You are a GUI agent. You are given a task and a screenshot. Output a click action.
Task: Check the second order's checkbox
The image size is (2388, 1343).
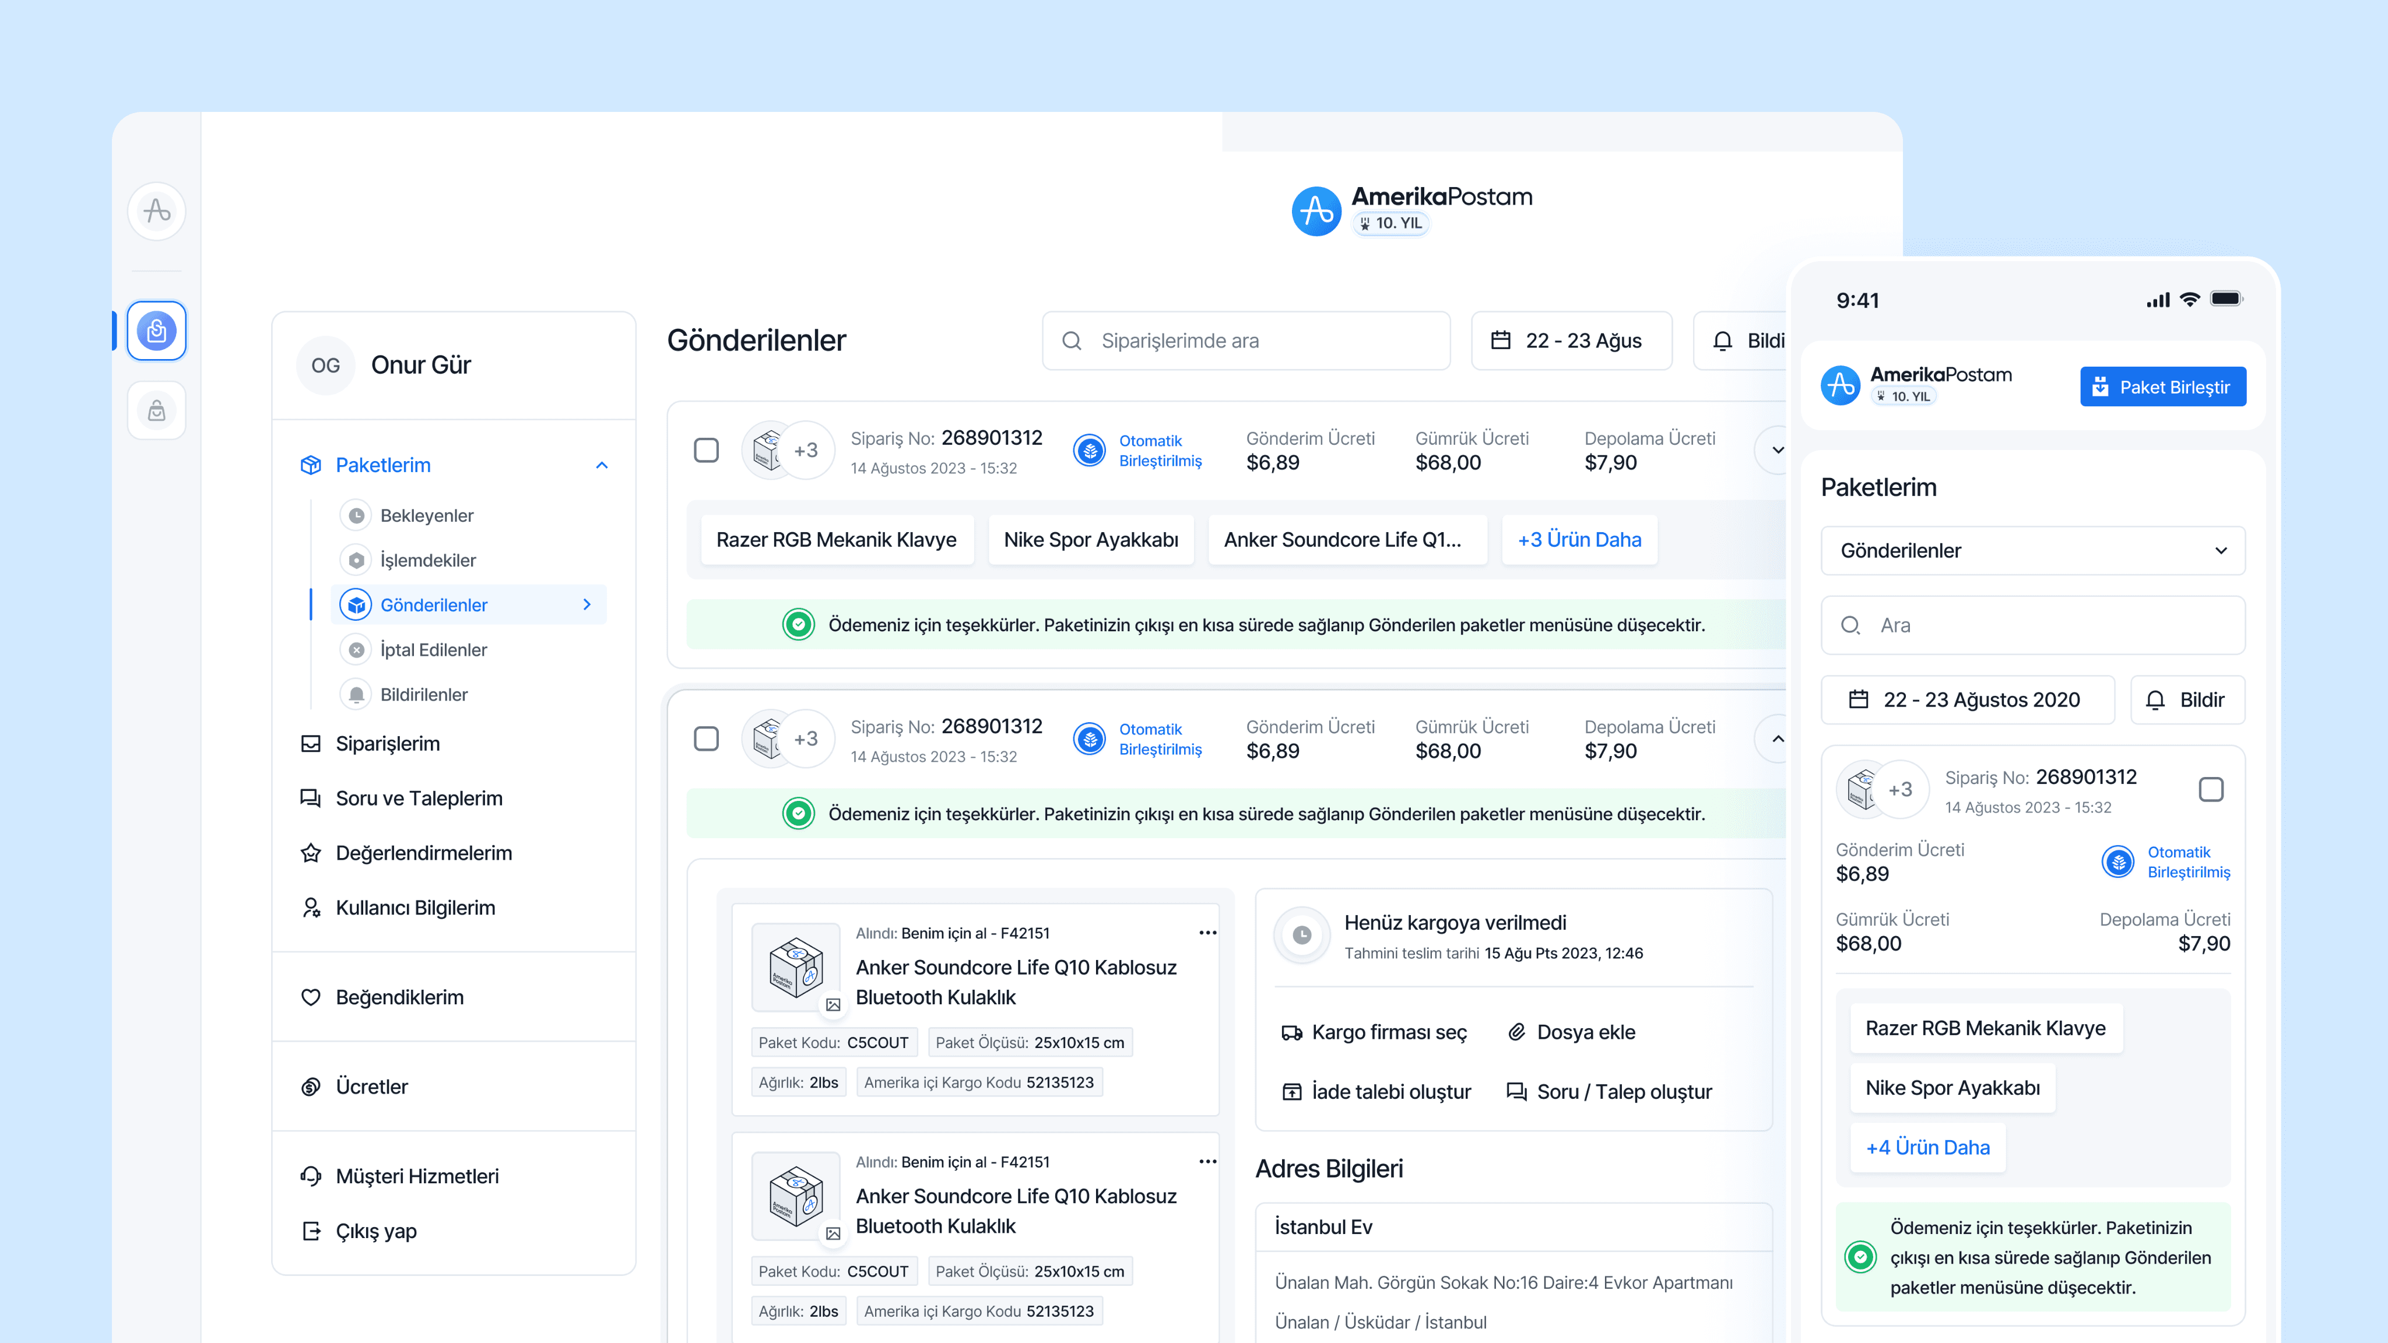click(x=707, y=739)
